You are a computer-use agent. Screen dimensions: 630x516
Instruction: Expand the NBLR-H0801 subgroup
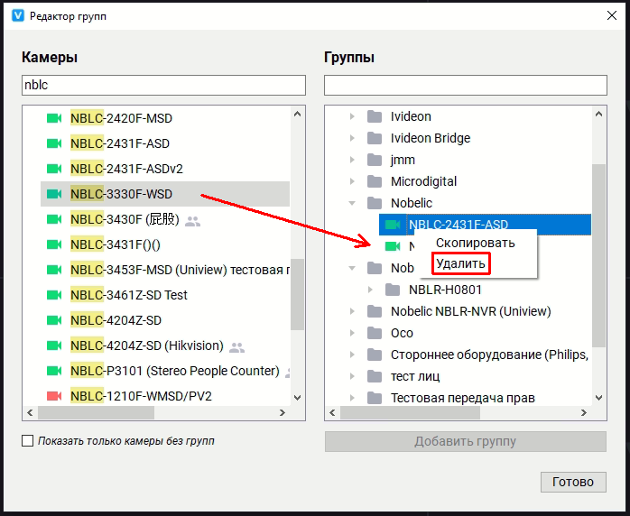370,290
